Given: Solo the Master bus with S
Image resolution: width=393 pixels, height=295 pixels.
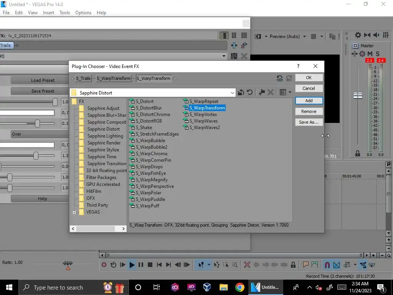Looking at the screenshot, I should point(378,54).
